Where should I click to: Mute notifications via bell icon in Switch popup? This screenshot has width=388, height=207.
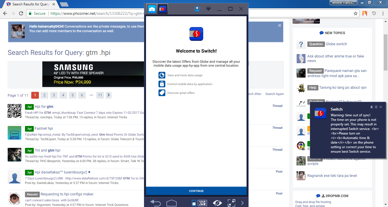(372, 107)
